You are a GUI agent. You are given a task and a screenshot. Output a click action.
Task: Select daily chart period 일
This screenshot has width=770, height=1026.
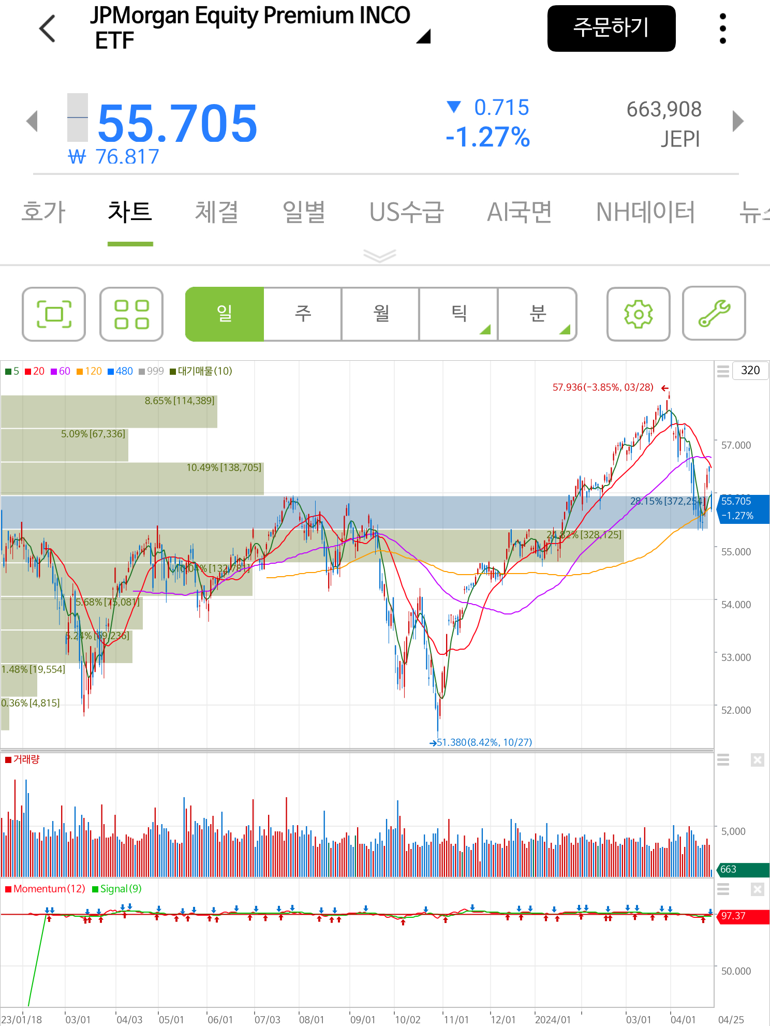(225, 314)
